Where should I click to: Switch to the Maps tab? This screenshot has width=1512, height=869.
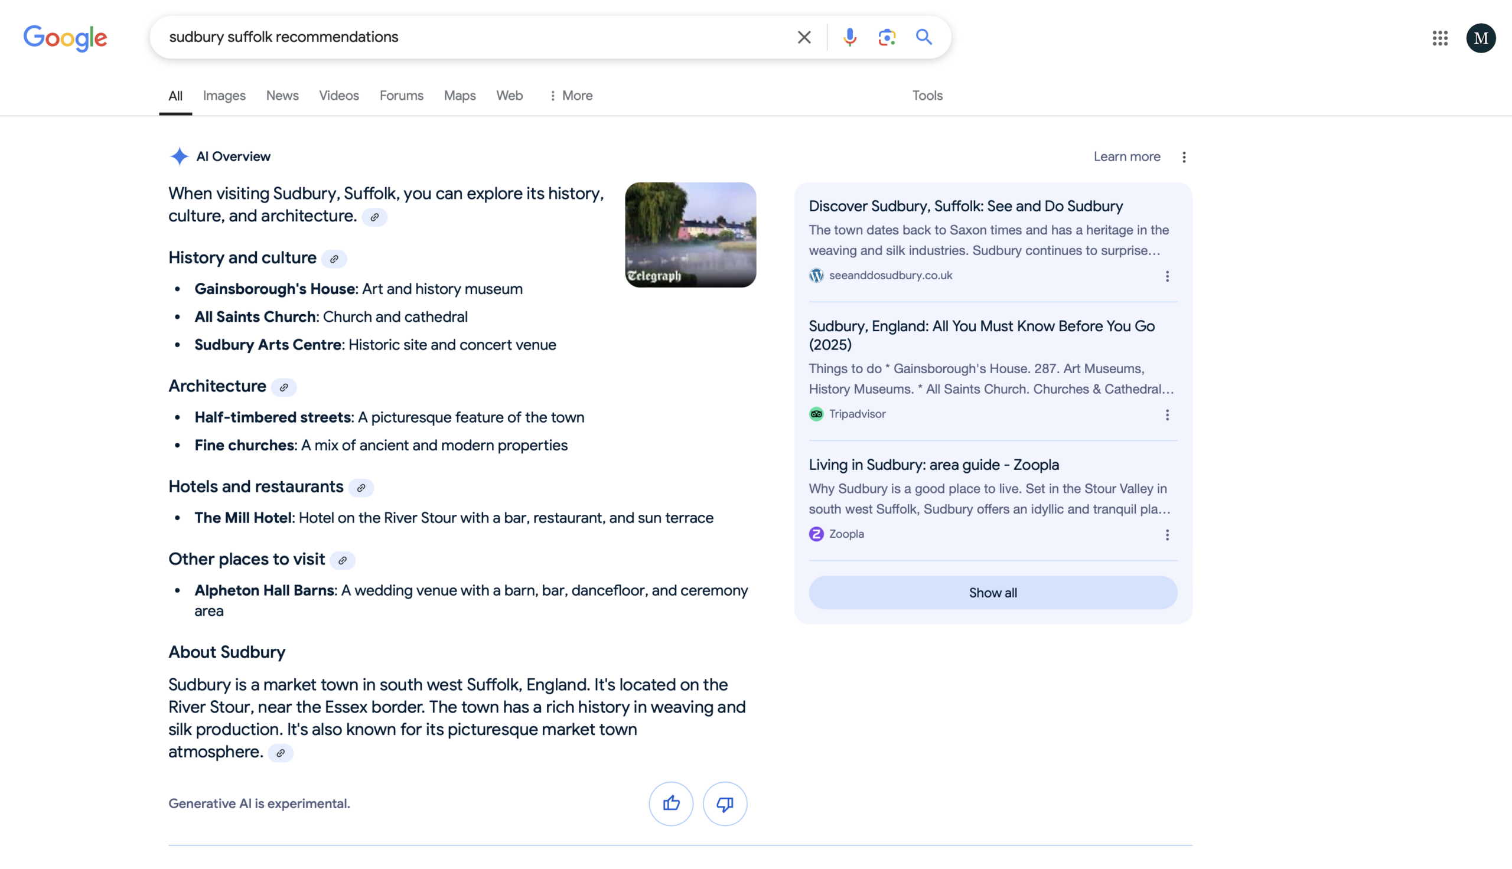pos(460,96)
